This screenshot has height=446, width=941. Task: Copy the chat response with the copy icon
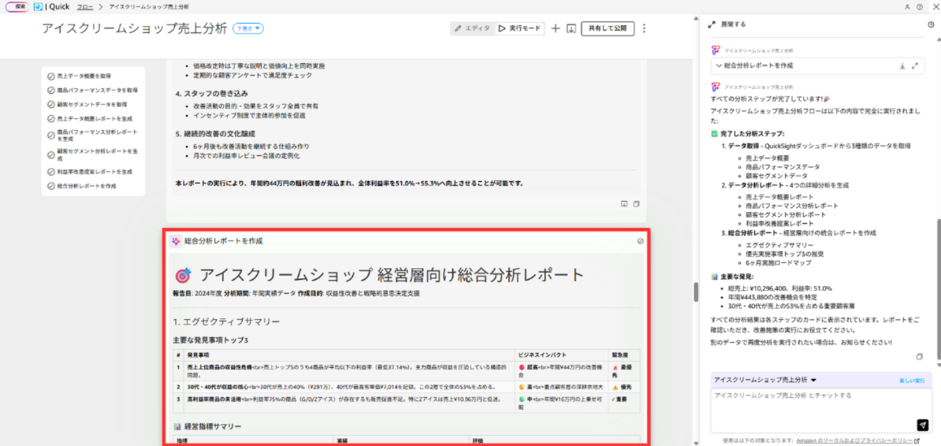(919, 356)
